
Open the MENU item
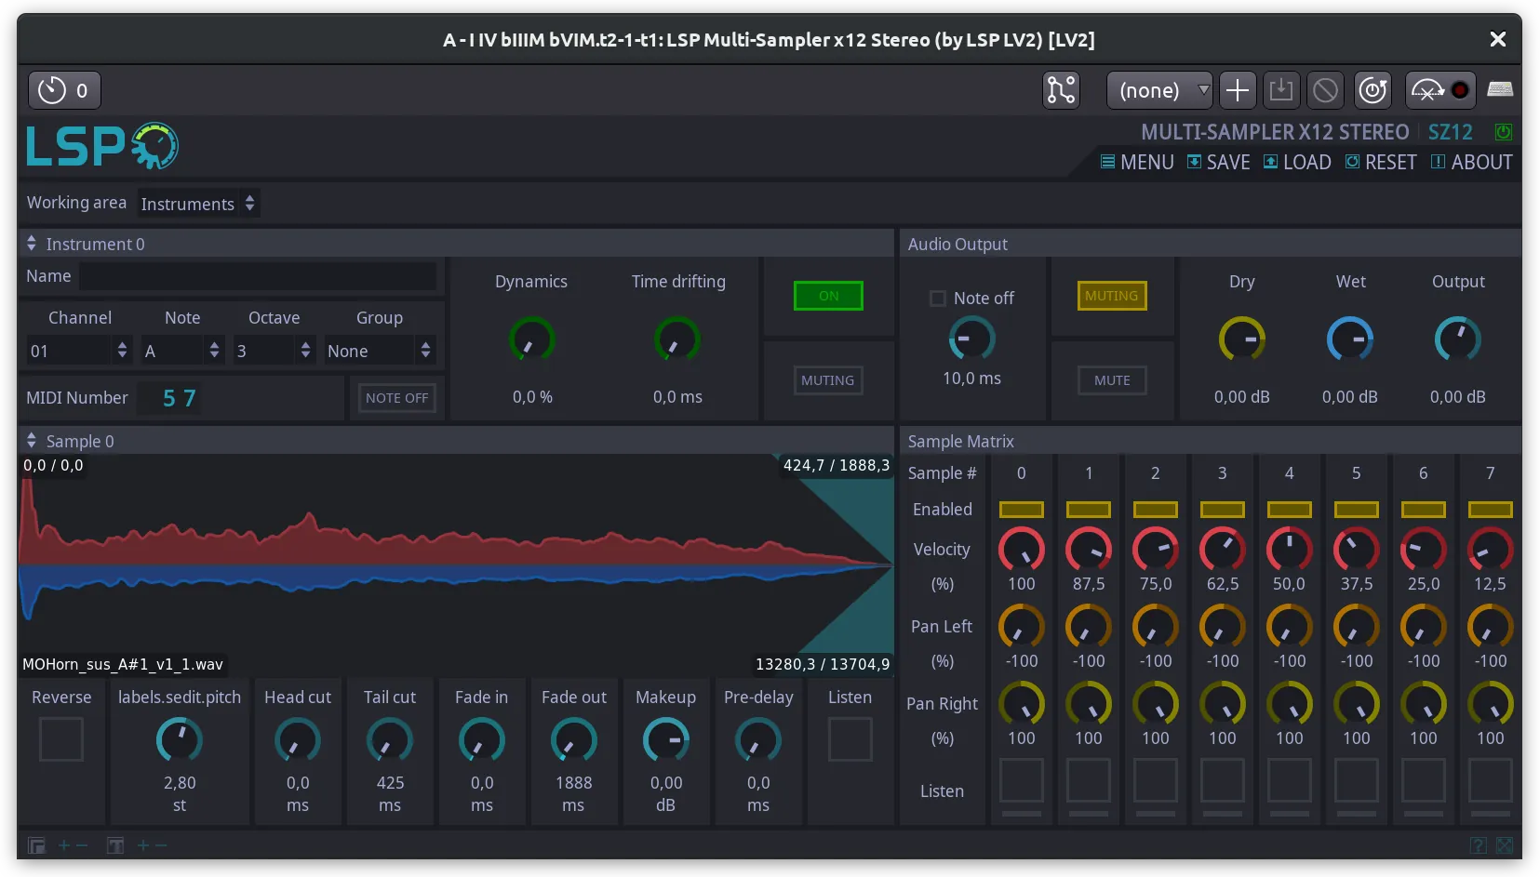(1137, 162)
